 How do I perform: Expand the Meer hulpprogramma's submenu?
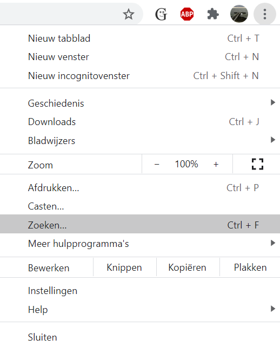tap(140, 244)
